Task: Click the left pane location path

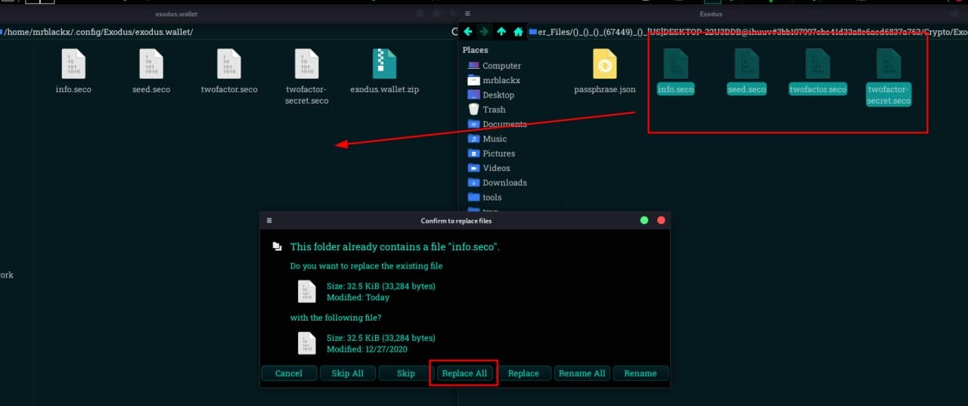Action: [x=227, y=32]
